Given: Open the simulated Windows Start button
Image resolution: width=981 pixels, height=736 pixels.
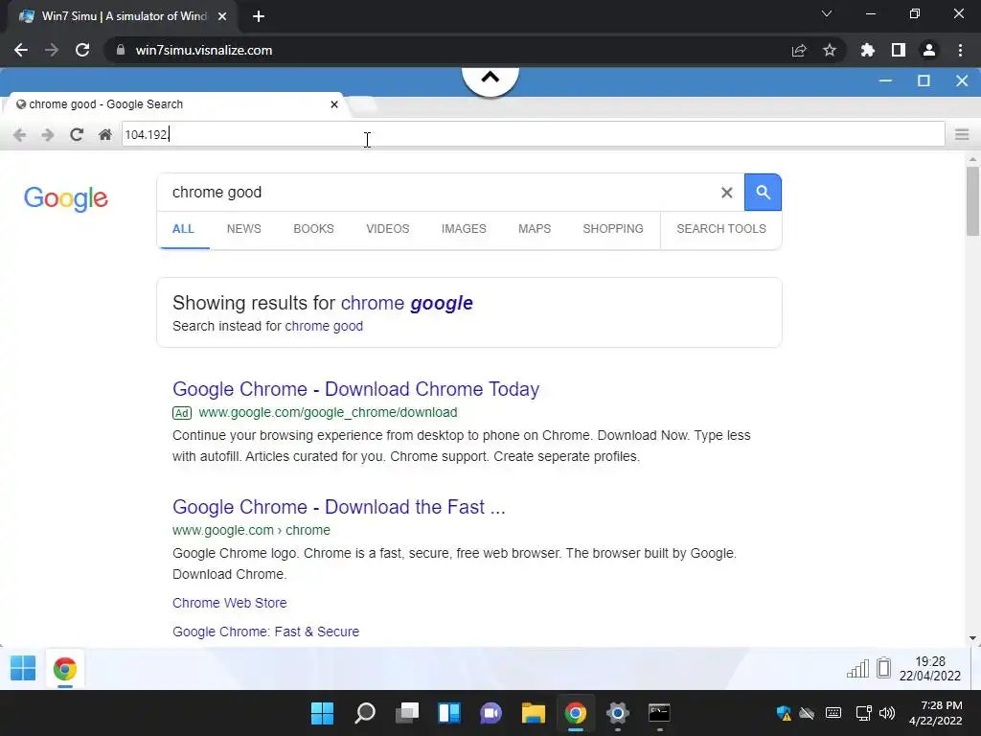Looking at the screenshot, I should (23, 668).
